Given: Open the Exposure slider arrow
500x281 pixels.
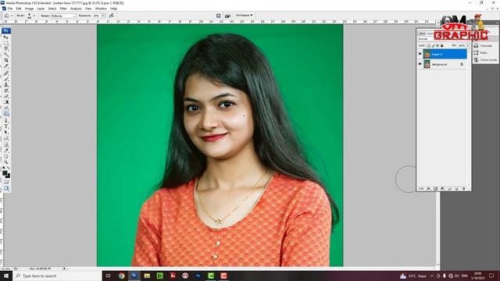Looking at the screenshot, I should coord(103,16).
